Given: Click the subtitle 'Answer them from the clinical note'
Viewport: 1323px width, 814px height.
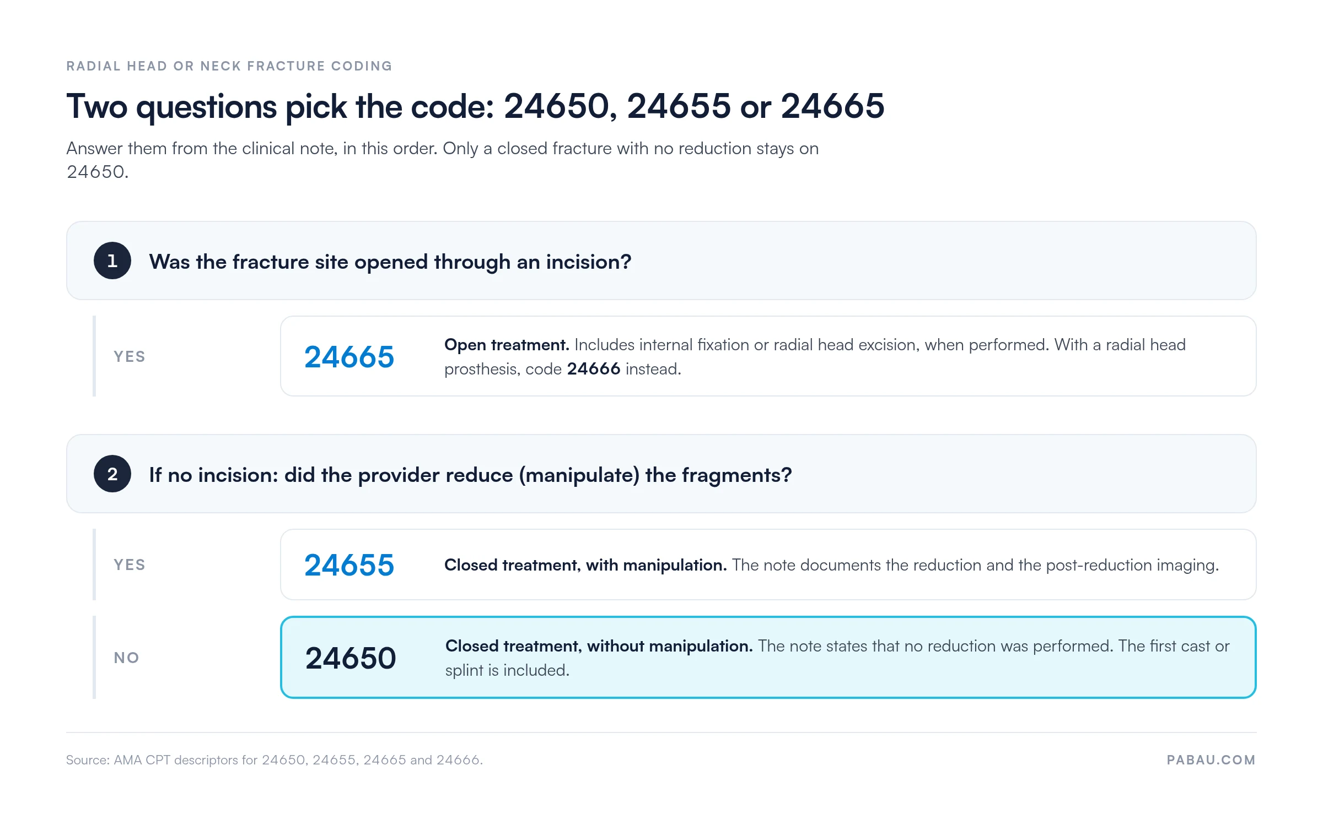Looking at the screenshot, I should [443, 160].
